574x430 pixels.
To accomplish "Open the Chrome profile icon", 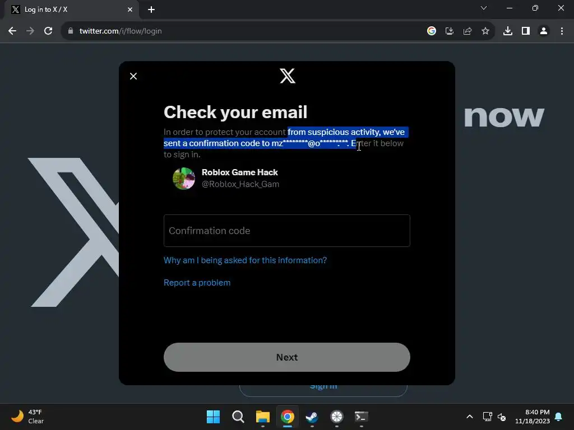I will (544, 31).
